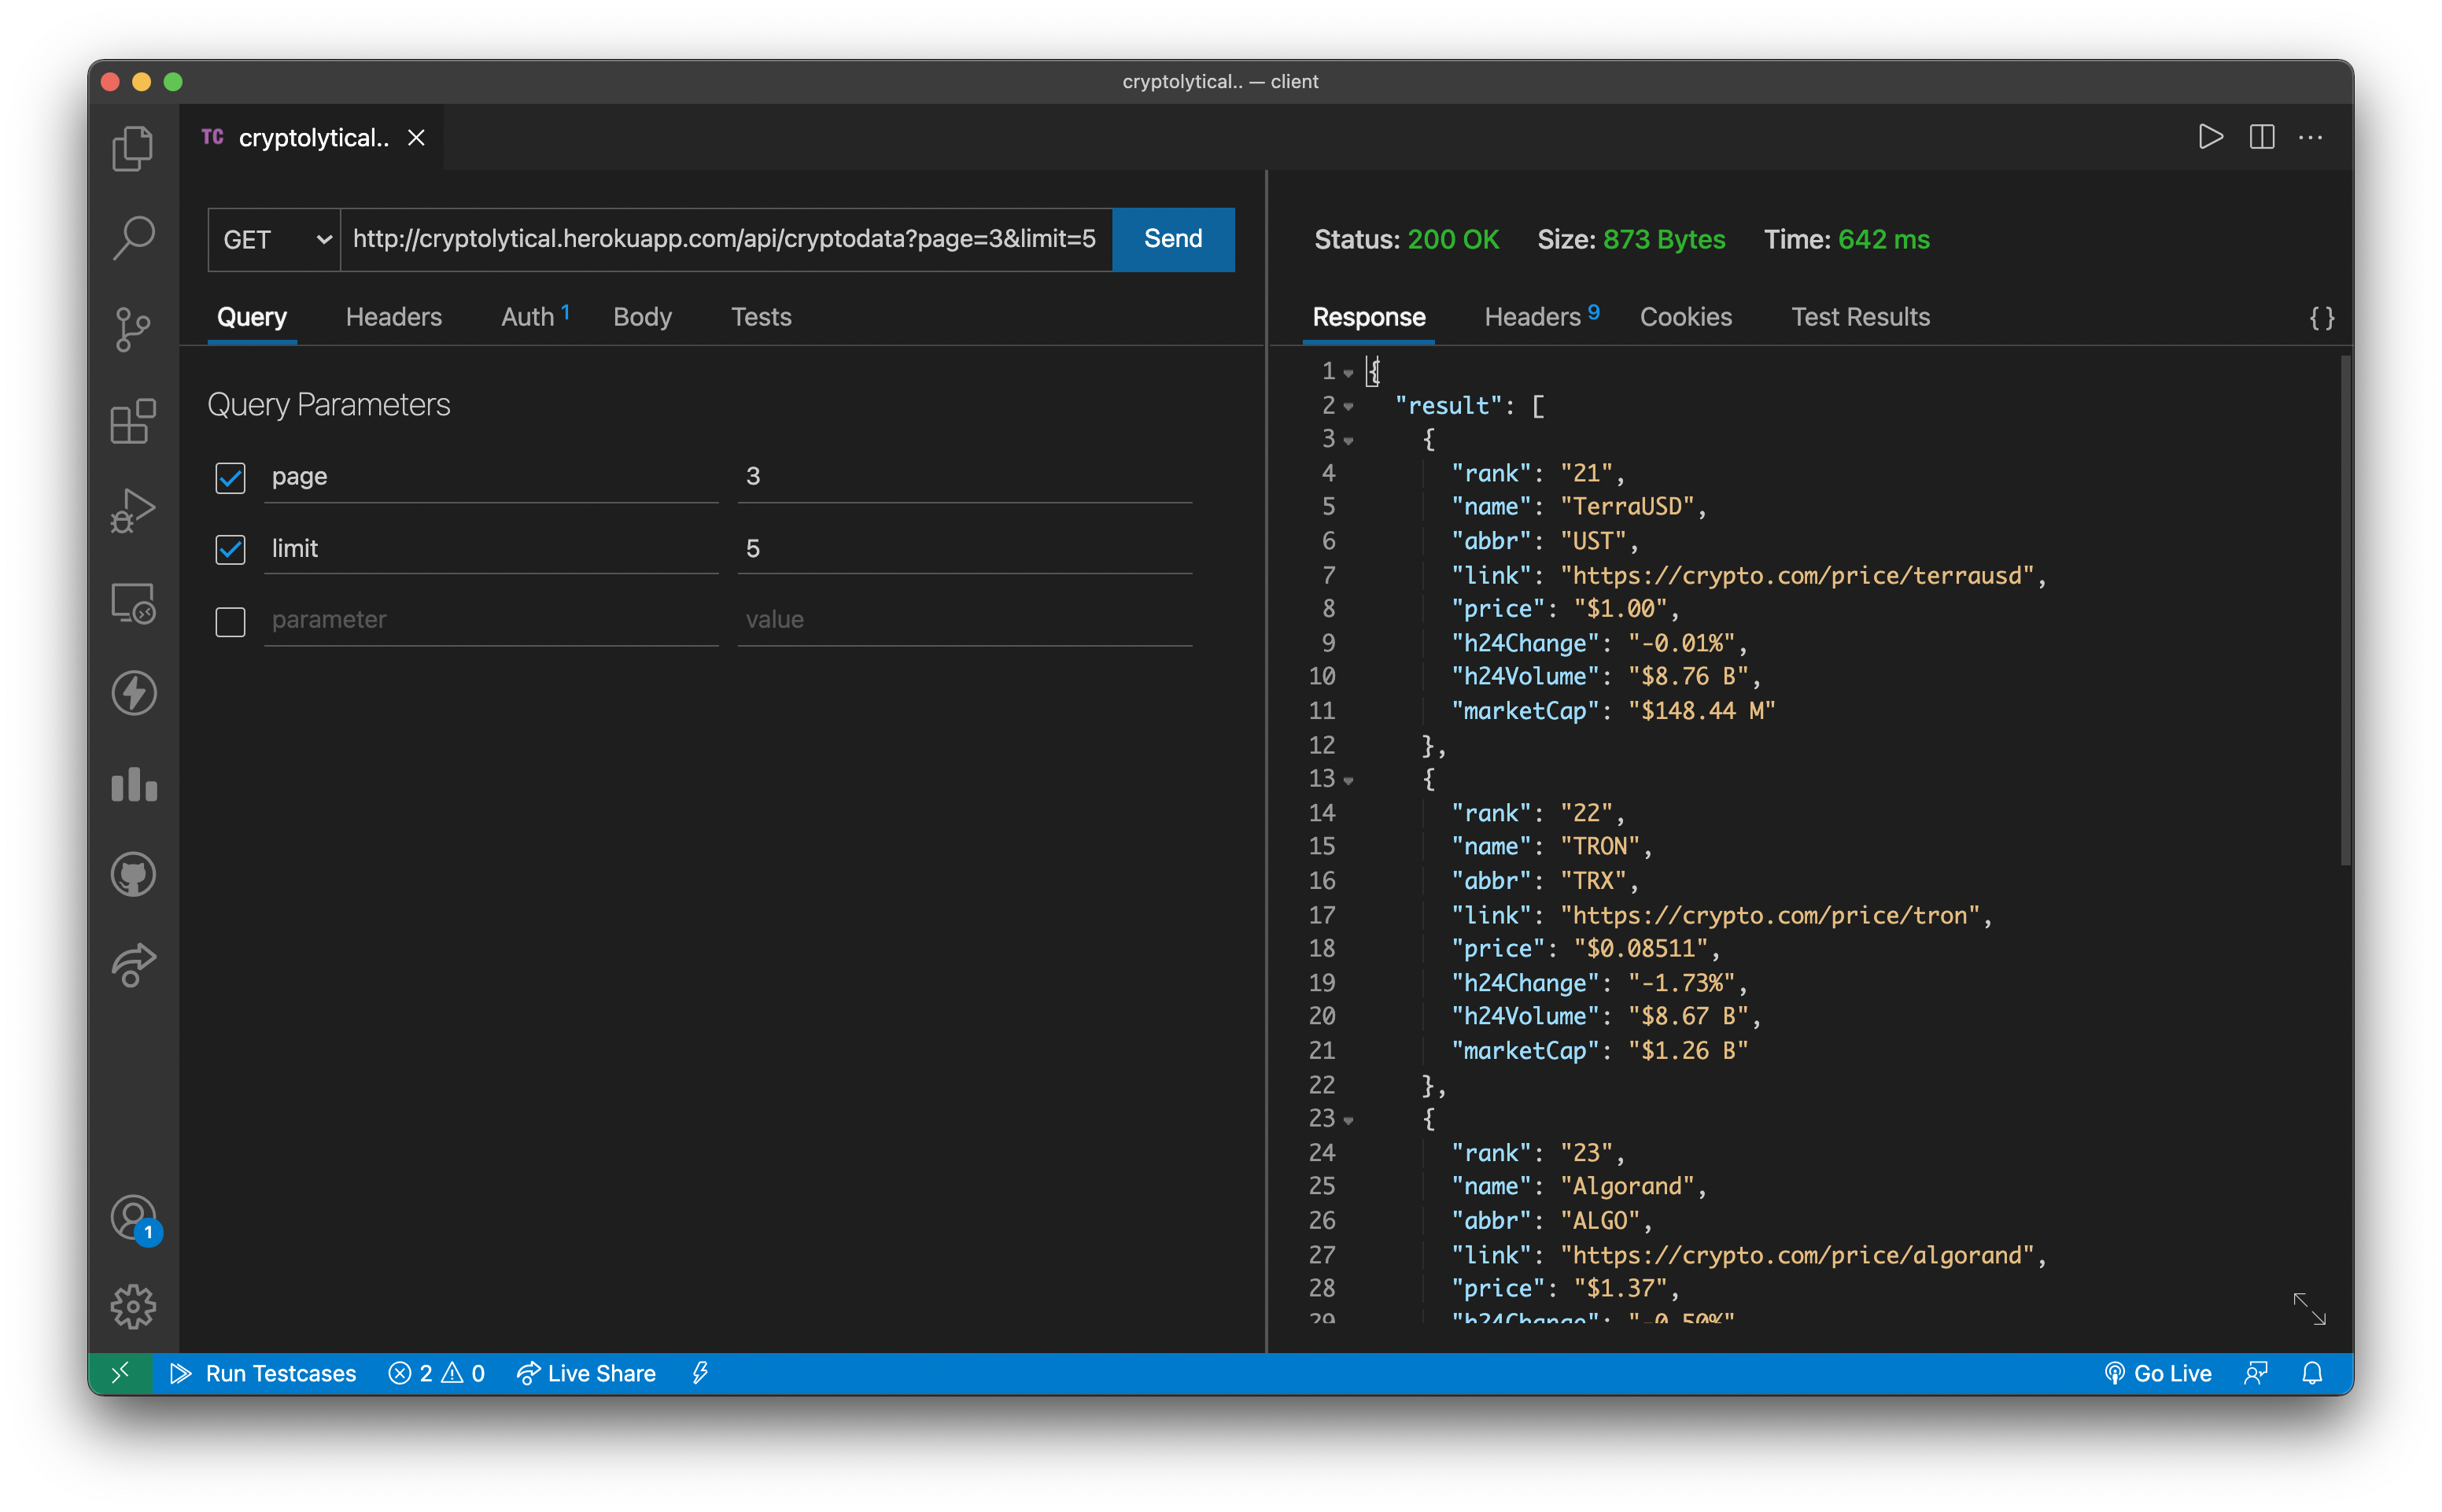The width and height of the screenshot is (2442, 1512).
Task: Open the response Headers 9 tab
Action: pos(1541,317)
